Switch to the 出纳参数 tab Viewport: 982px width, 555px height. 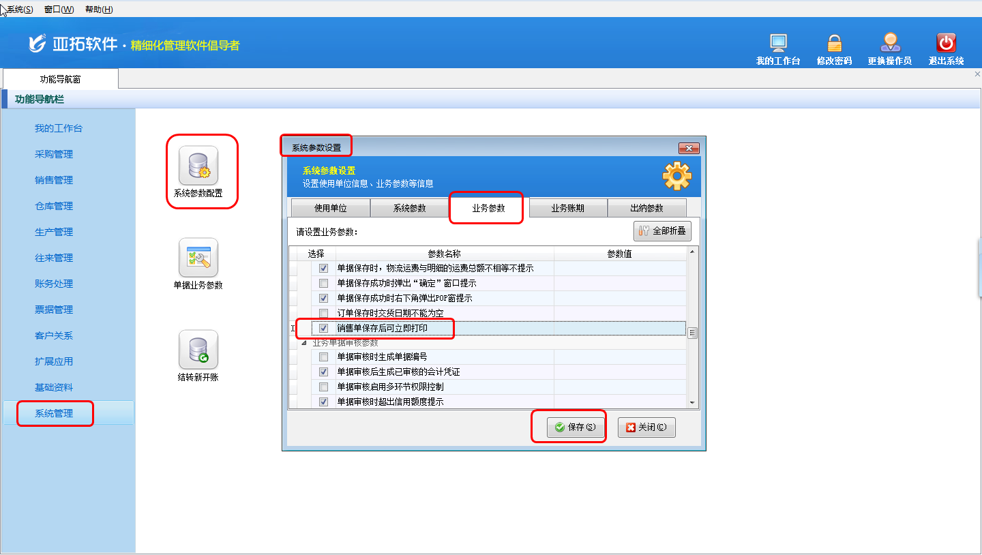coord(646,209)
